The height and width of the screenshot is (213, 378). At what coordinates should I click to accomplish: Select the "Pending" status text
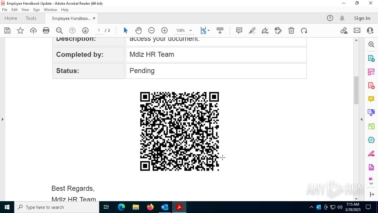coord(142,71)
